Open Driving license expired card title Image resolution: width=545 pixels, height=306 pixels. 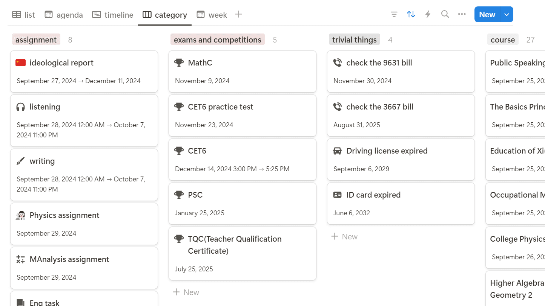pyautogui.click(x=387, y=151)
